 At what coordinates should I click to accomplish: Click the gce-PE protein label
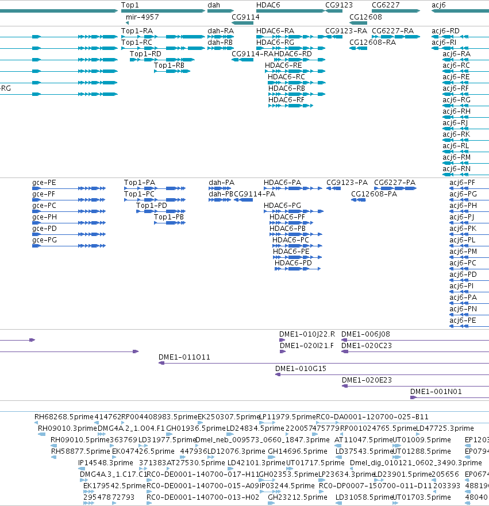[44, 183]
